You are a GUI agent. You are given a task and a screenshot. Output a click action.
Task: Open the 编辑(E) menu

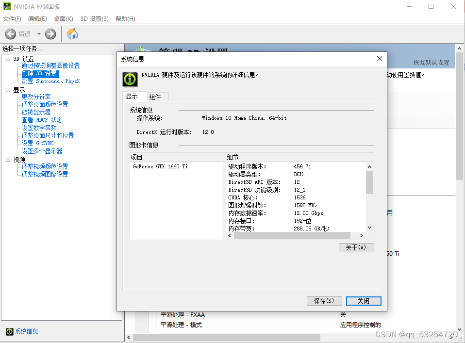[x=37, y=18]
